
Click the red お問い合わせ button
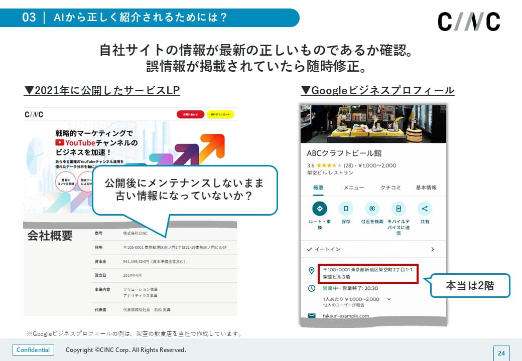click(190, 114)
